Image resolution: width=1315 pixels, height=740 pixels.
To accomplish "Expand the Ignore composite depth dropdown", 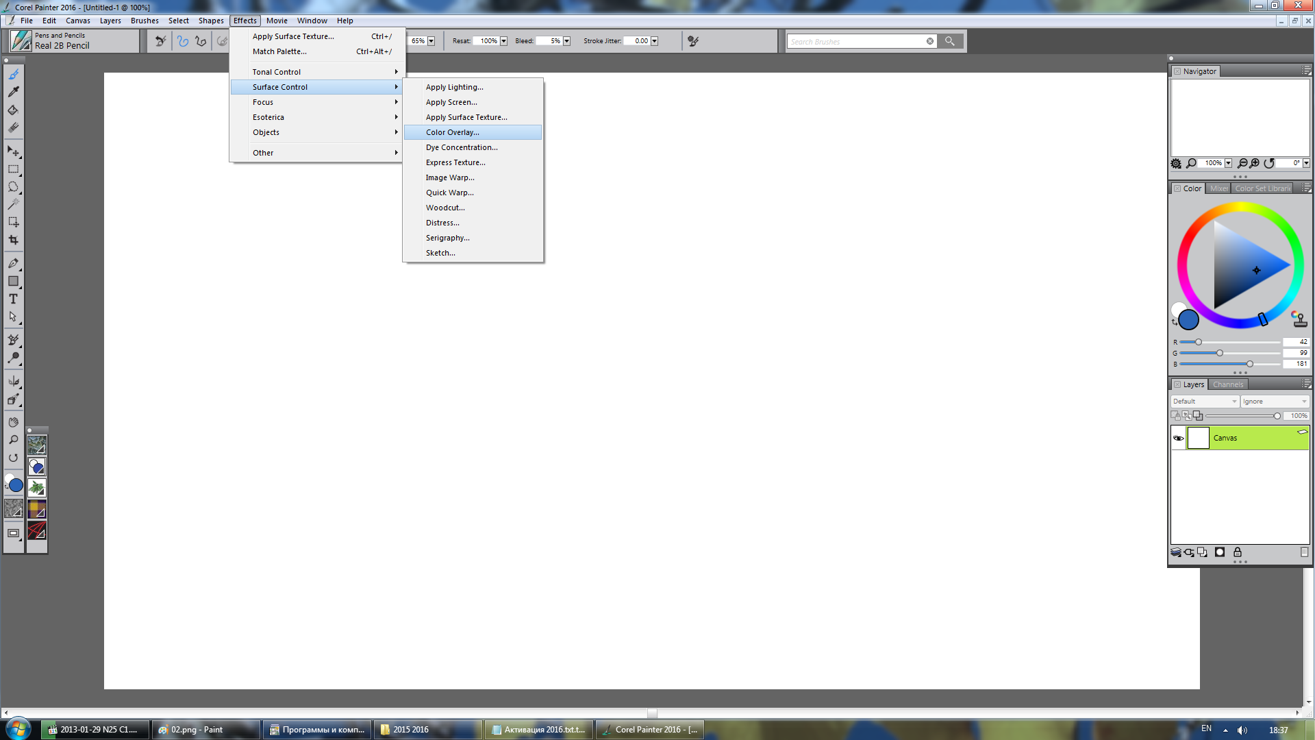I will tap(1275, 402).
